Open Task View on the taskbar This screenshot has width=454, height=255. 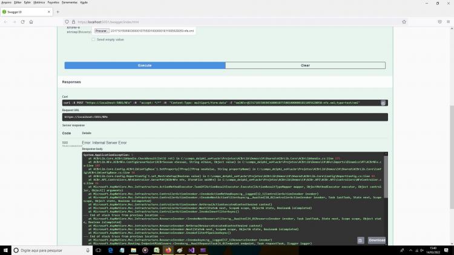pos(99,250)
